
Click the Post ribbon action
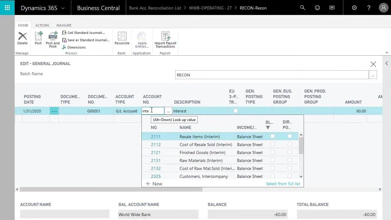[x=38, y=38]
